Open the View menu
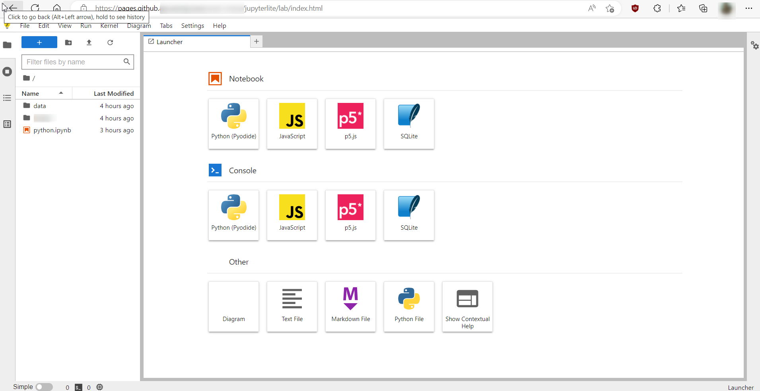Viewport: 760px width, 391px height. (65, 26)
